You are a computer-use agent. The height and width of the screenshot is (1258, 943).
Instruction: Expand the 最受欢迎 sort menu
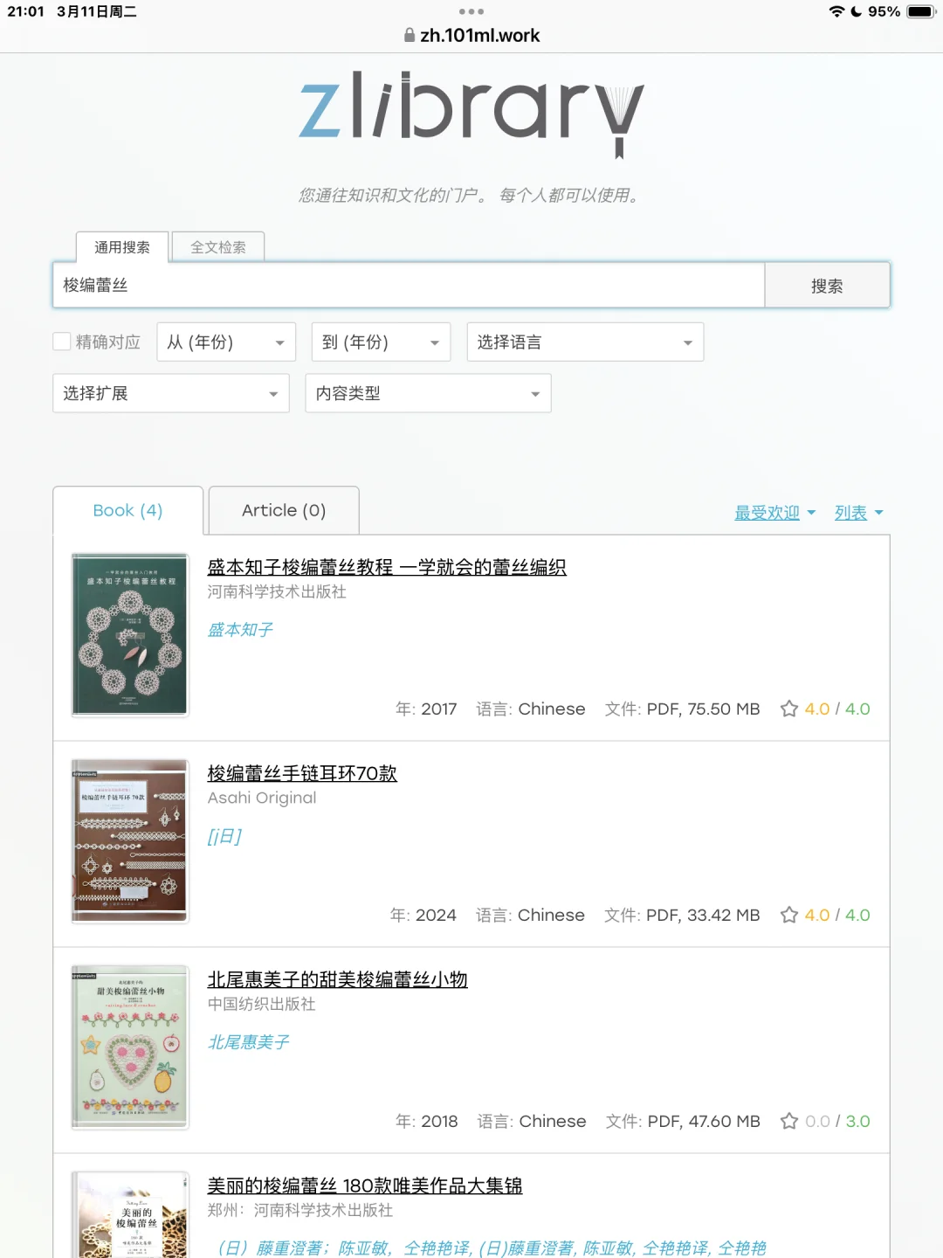774,513
